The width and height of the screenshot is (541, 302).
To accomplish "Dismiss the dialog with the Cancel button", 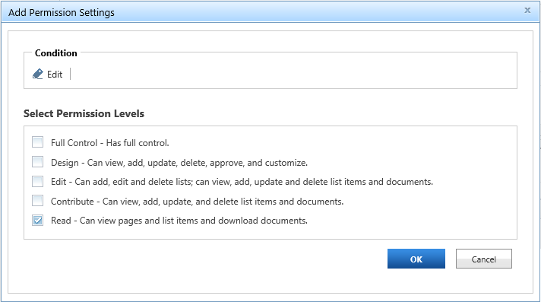I will tap(484, 259).
